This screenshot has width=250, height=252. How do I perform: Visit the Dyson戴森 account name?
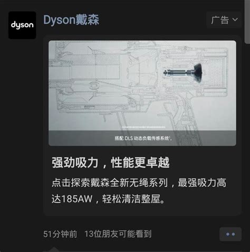click(x=71, y=20)
